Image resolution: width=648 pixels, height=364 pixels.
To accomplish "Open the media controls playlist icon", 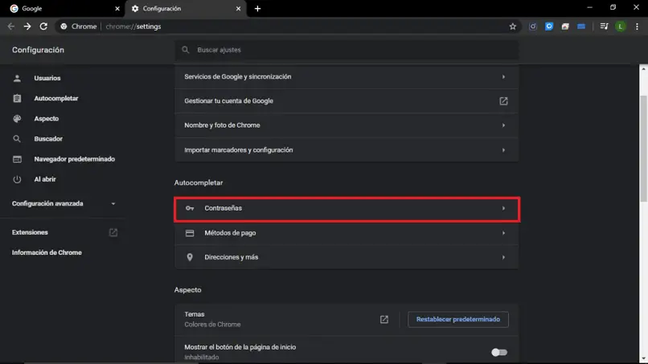I will click(x=604, y=27).
